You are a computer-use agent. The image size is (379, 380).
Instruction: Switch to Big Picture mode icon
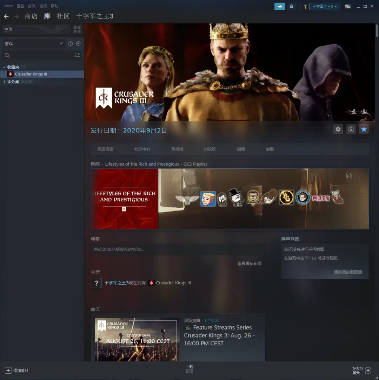[x=347, y=7]
